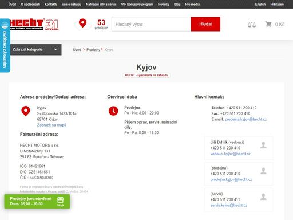The height and width of the screenshot is (220, 293).
Task: Open the O společnosti menu item
Action: tap(30, 4)
